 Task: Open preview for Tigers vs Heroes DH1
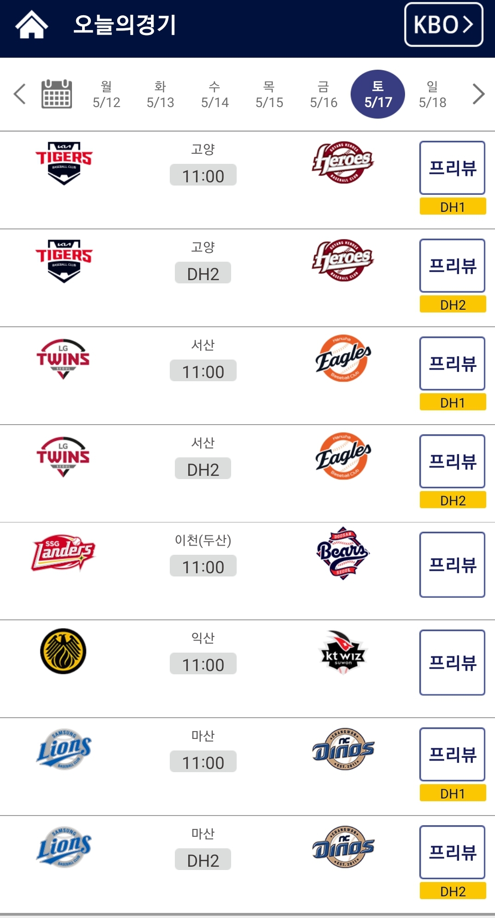coord(452,168)
